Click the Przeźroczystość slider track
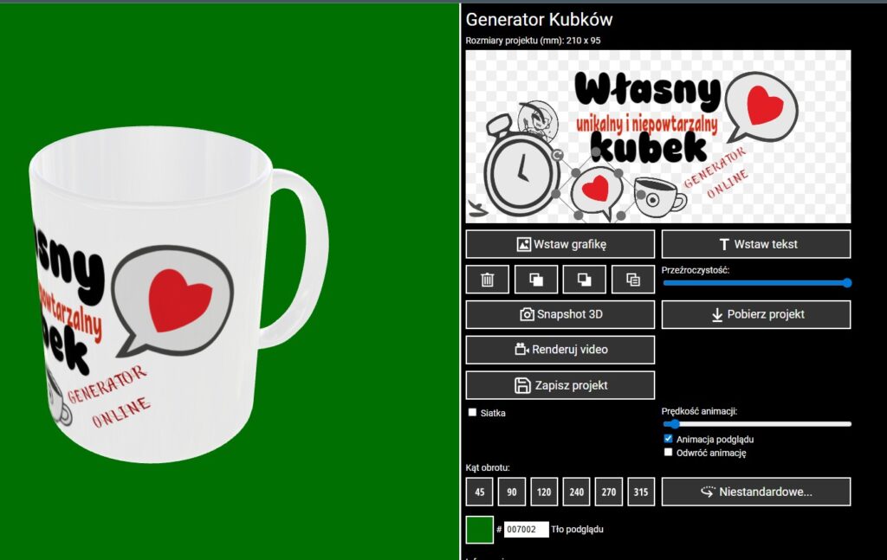The height and width of the screenshot is (560, 887). click(755, 283)
